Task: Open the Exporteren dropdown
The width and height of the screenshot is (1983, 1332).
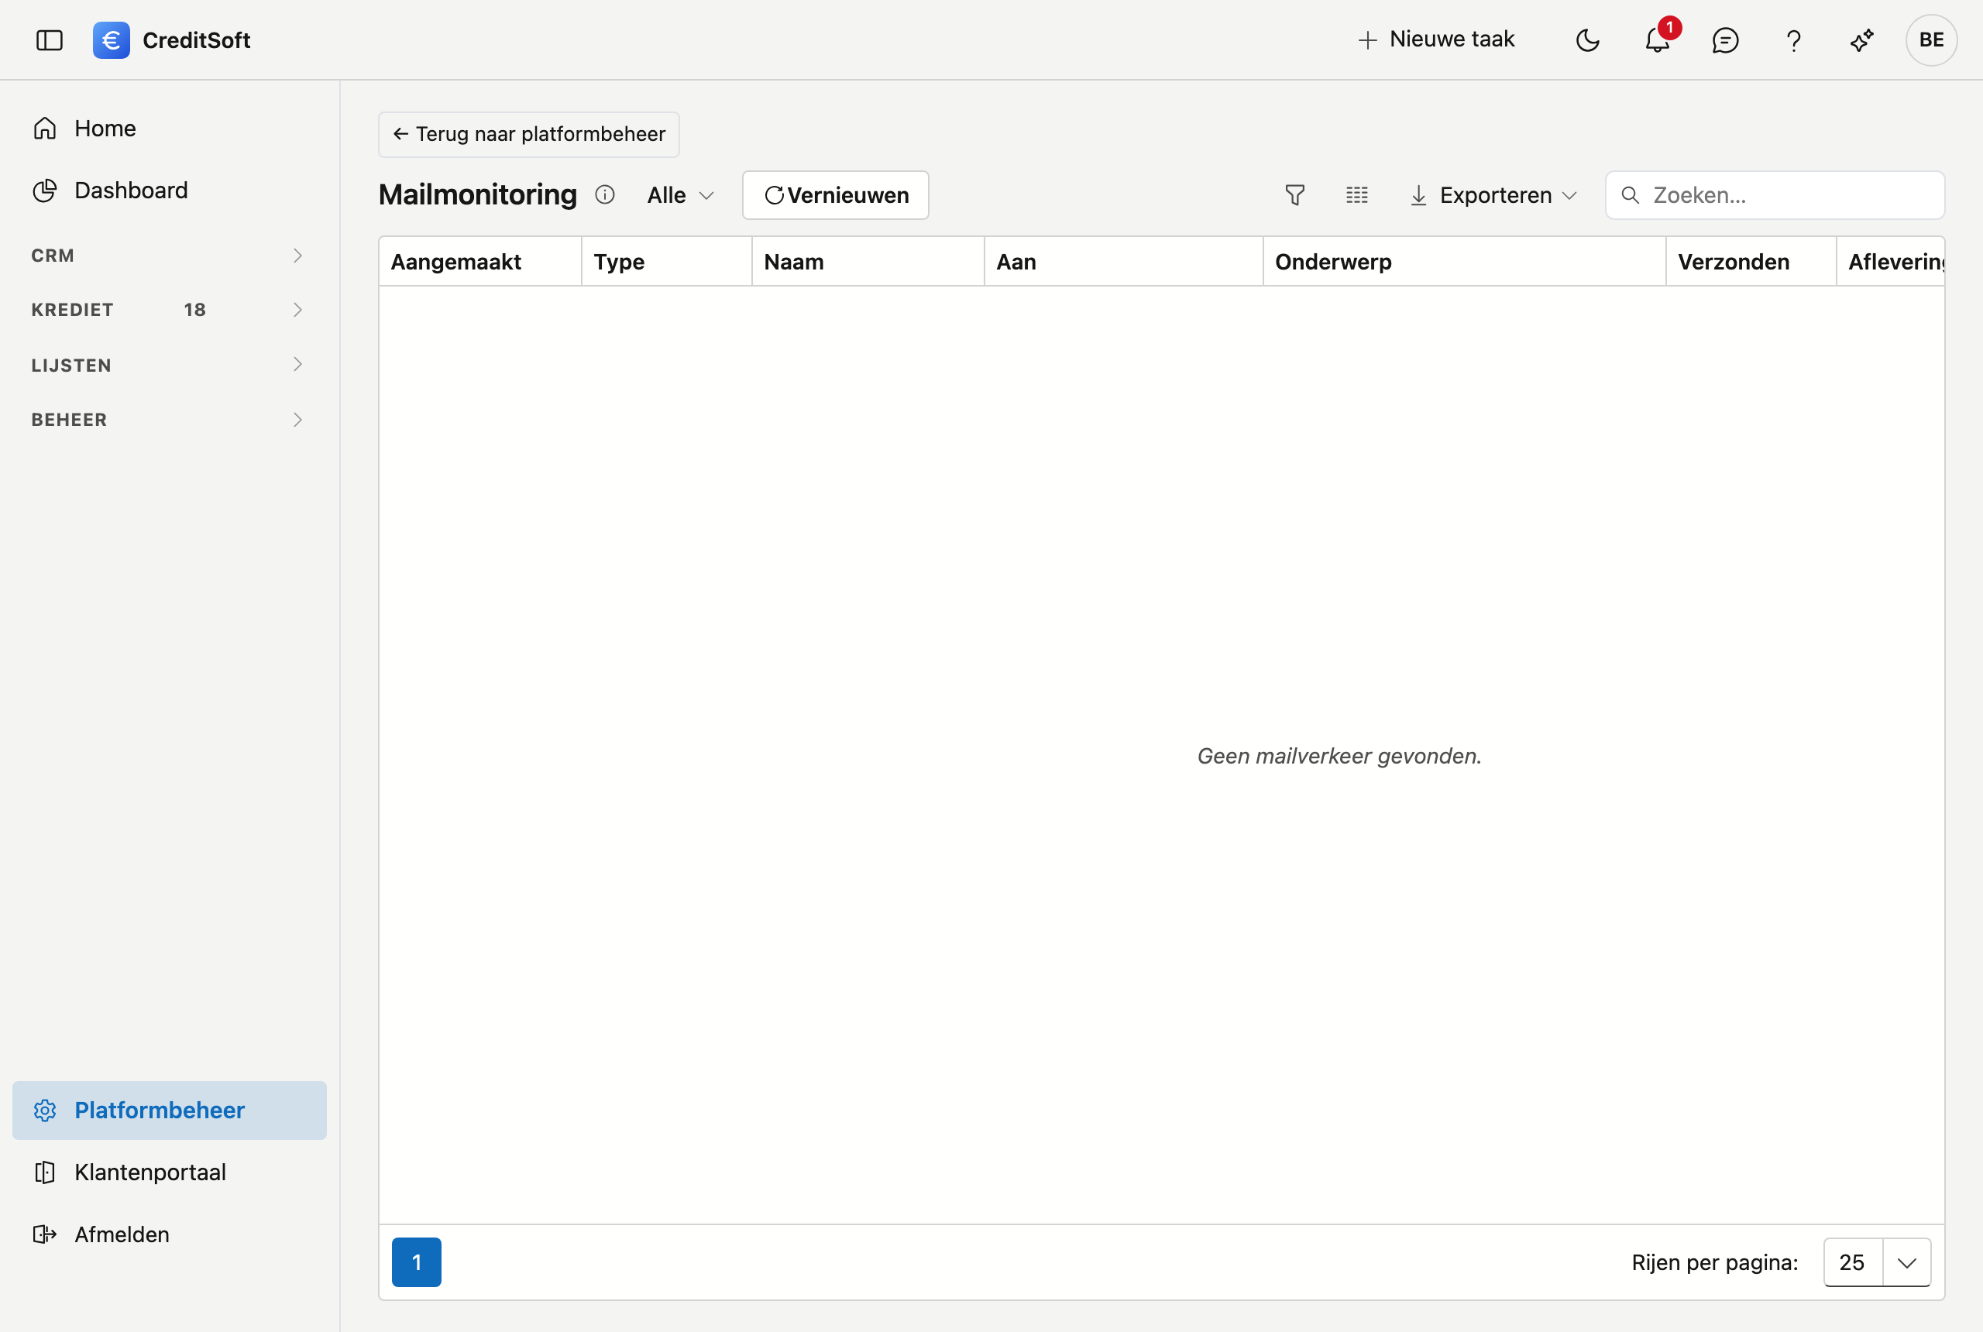Action: point(1493,195)
